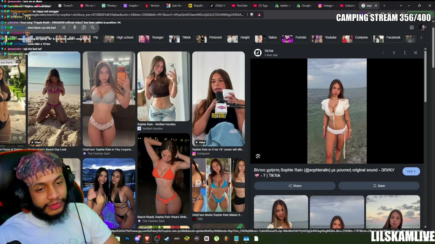Show more filter chips with right arrow
The width and height of the screenshot is (435, 244).
tap(421, 38)
